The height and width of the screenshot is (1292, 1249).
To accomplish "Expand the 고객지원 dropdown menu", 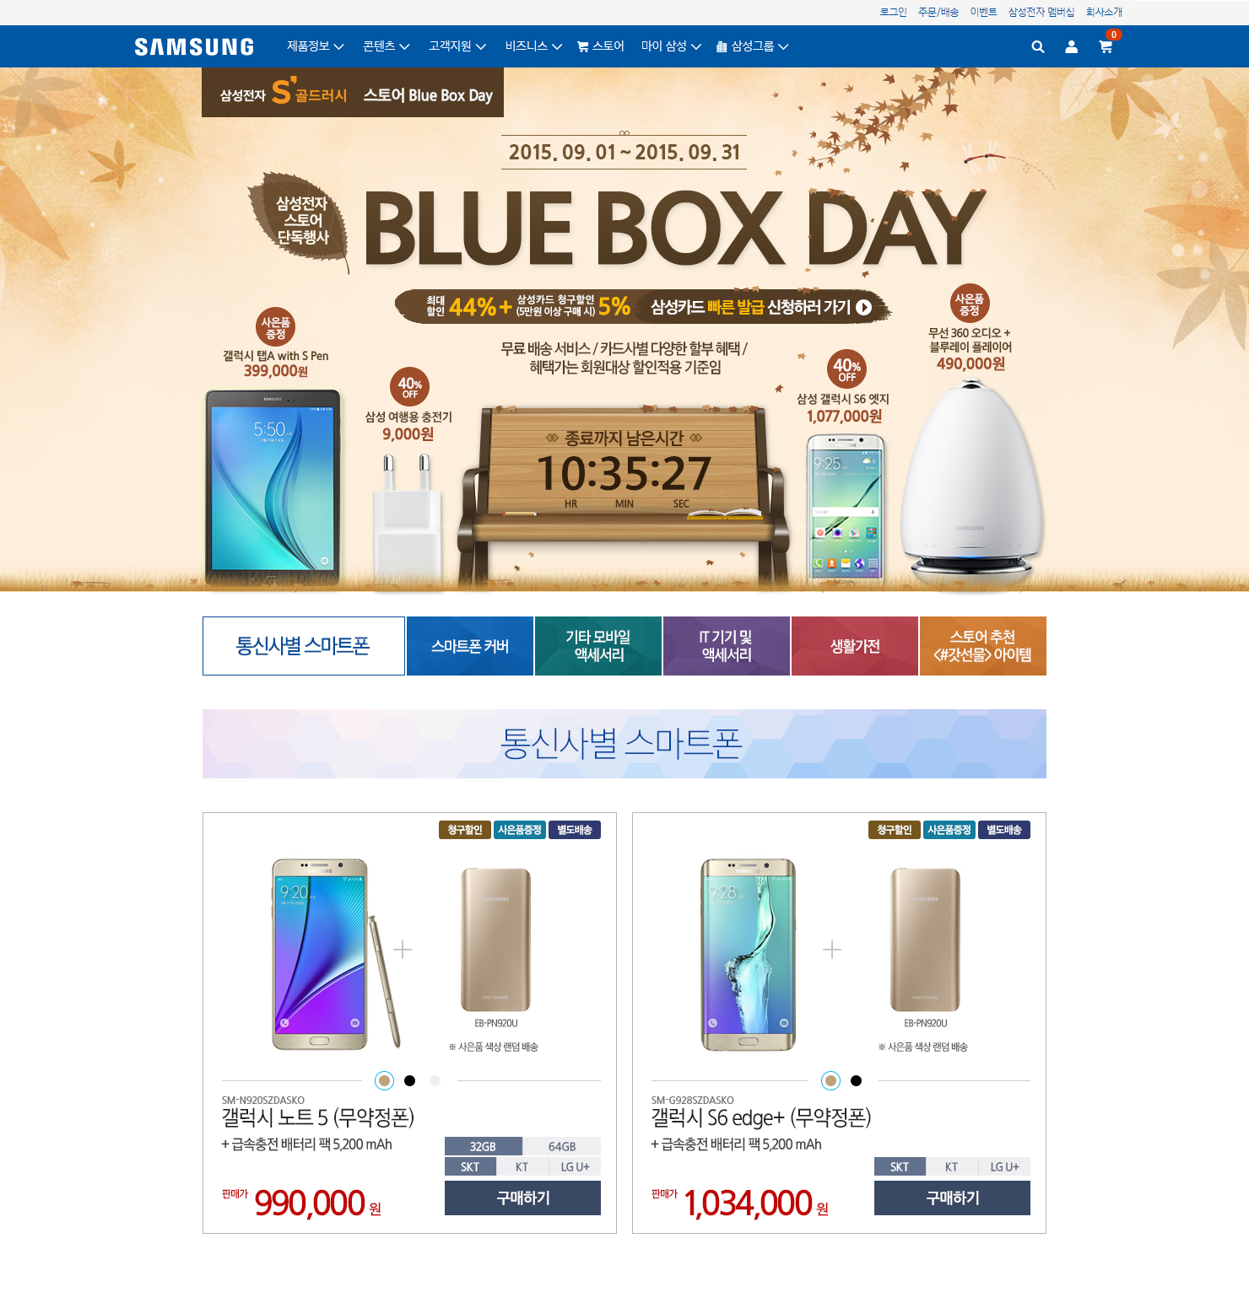I will [457, 46].
